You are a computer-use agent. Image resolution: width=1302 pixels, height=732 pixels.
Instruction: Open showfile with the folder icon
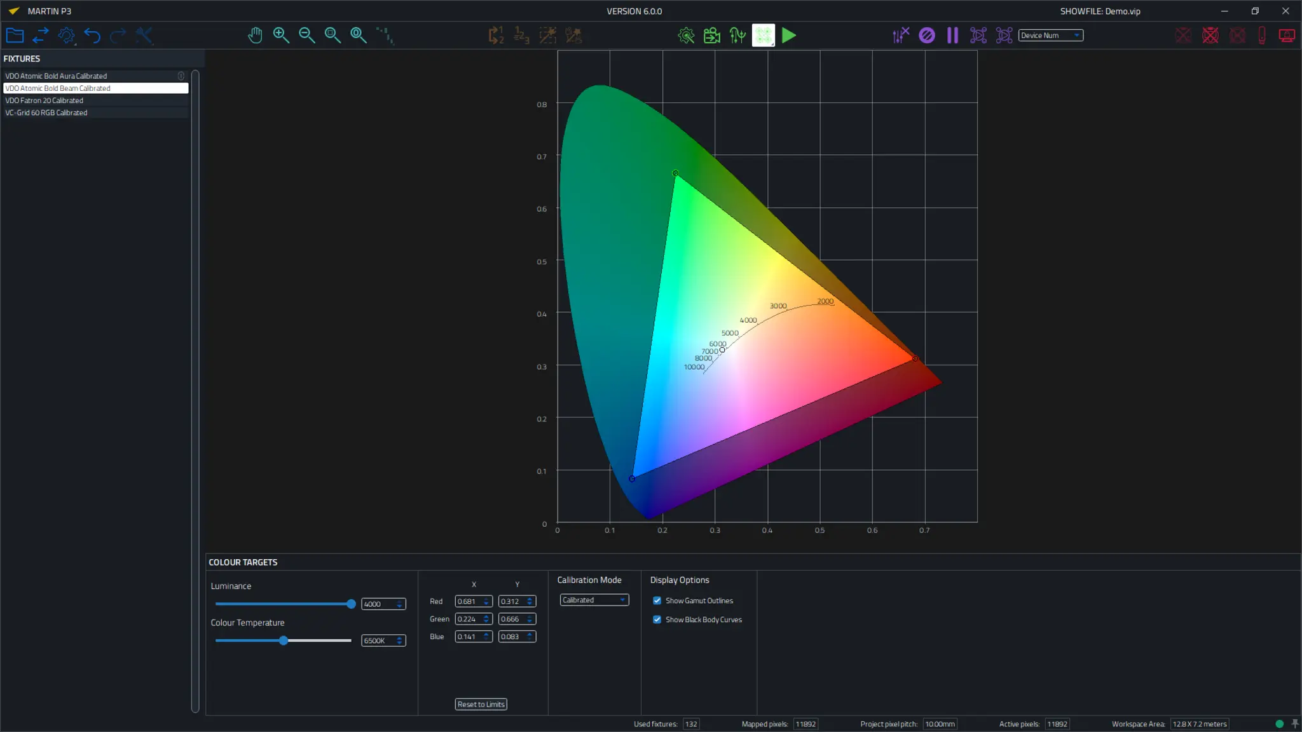[x=15, y=36]
